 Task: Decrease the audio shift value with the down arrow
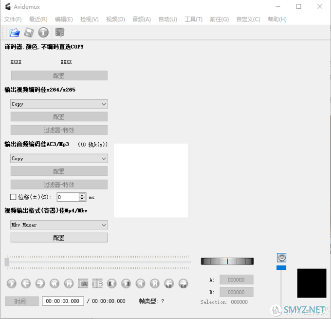pos(82,199)
